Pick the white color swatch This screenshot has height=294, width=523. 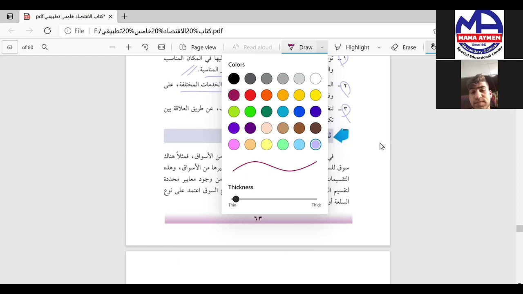pos(315,79)
